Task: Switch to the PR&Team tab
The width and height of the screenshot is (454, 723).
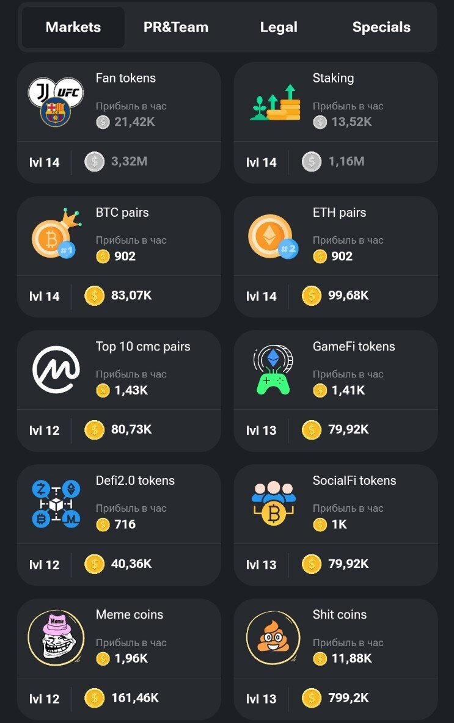Action: click(176, 27)
